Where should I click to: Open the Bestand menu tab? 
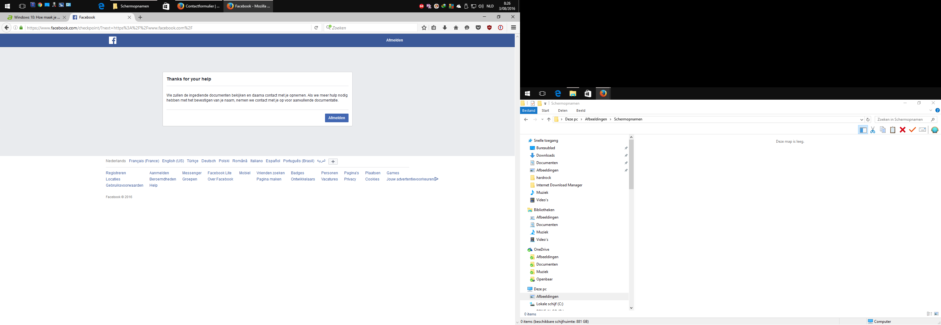(528, 110)
